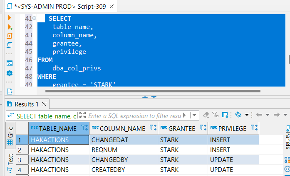
Task: Expand the dropdown arrow next to refresh icon
Action: click(247, 115)
